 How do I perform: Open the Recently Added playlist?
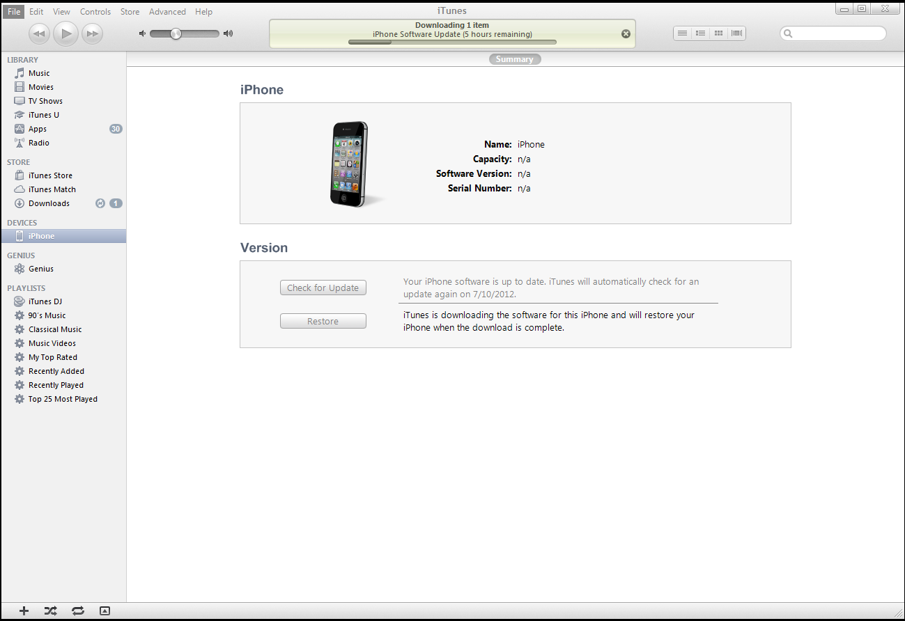point(63,371)
